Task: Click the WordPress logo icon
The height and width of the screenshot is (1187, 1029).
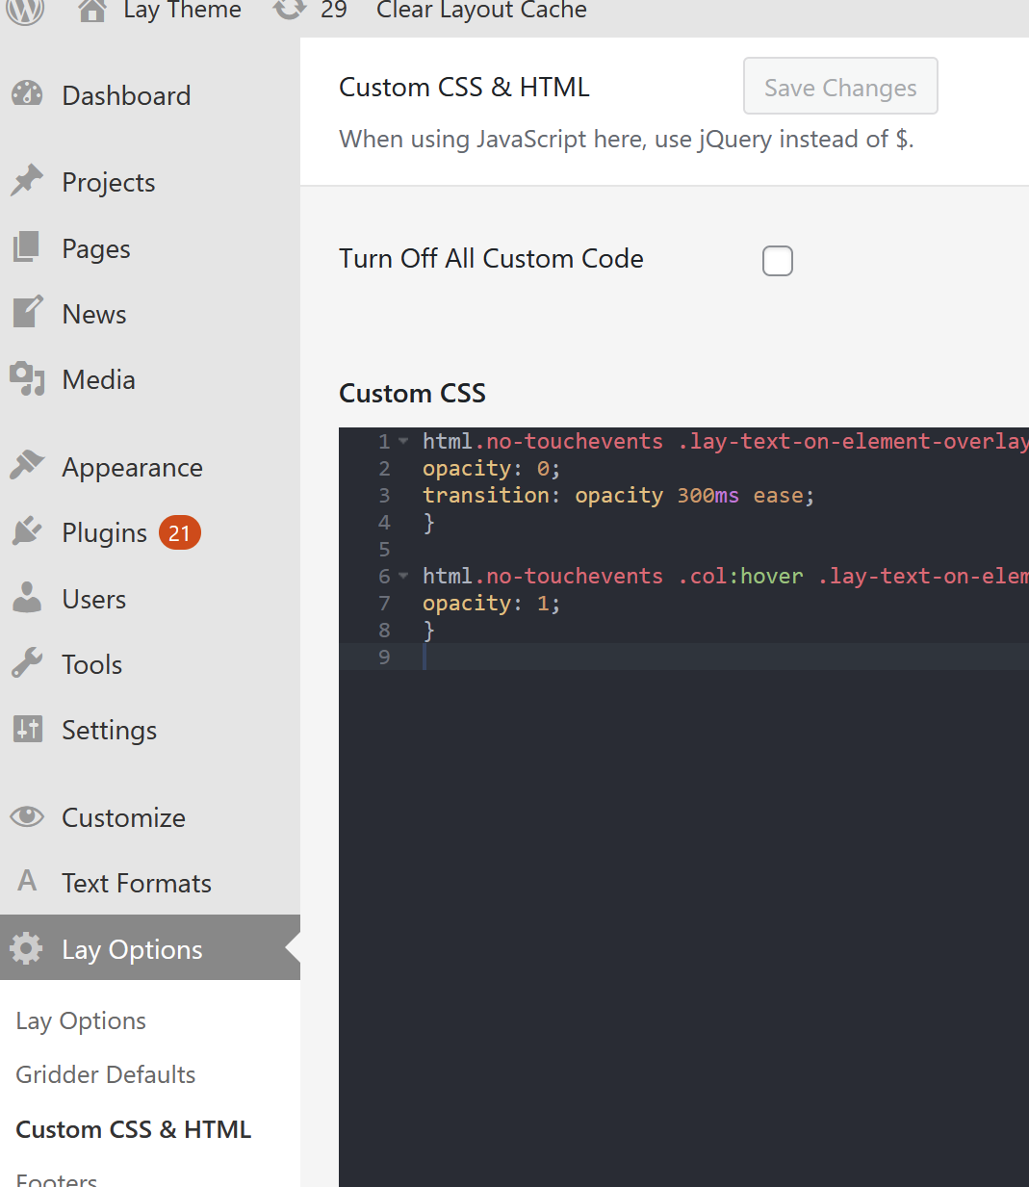Action: (26, 10)
